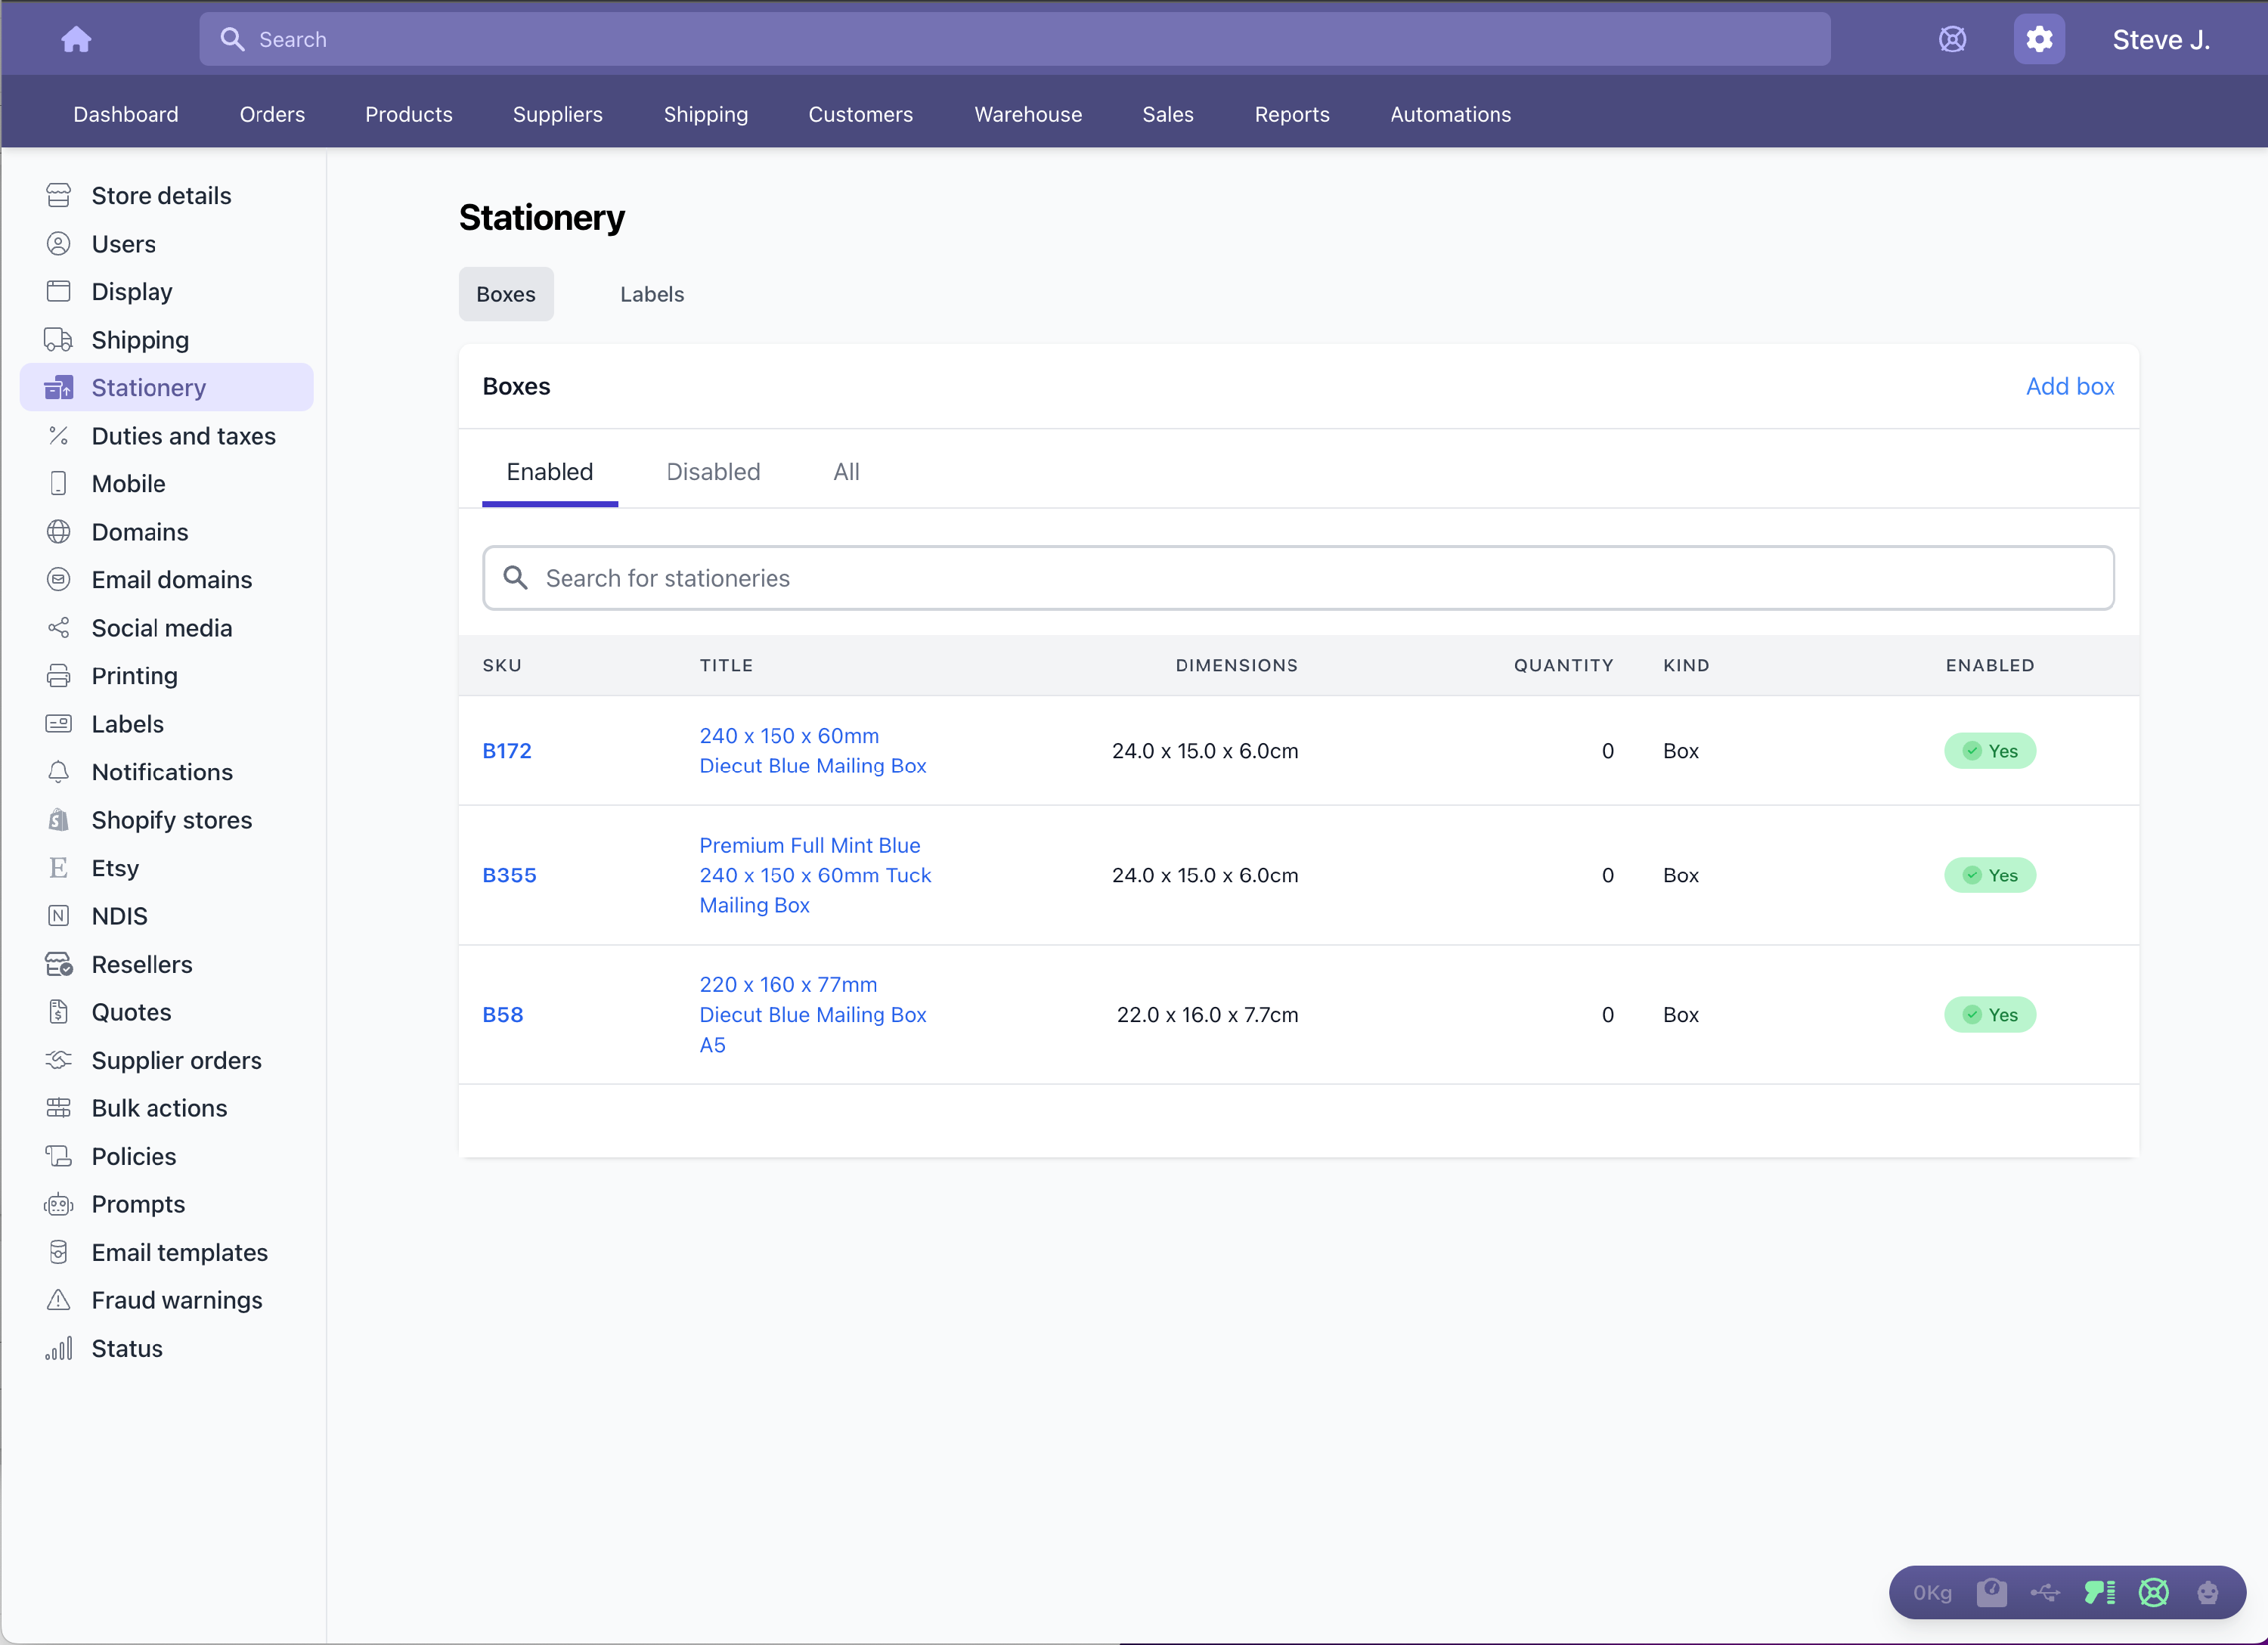Screen dimensions: 2268x1645
Task: Click the lifebuoy help icon in header
Action: pos(1951,40)
